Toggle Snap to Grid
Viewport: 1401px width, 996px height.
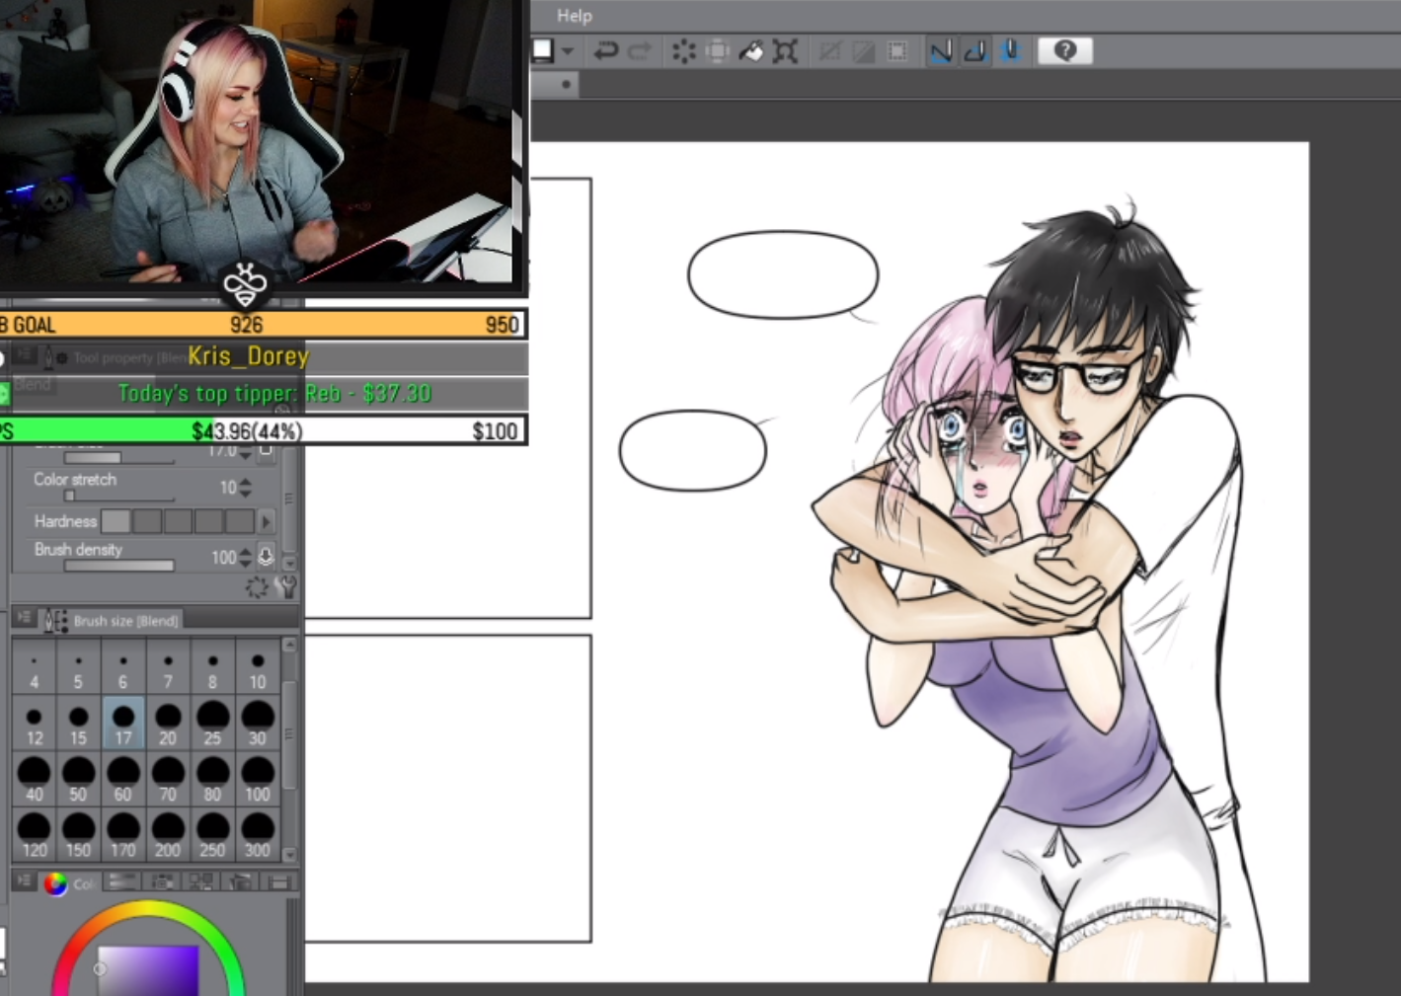1010,51
